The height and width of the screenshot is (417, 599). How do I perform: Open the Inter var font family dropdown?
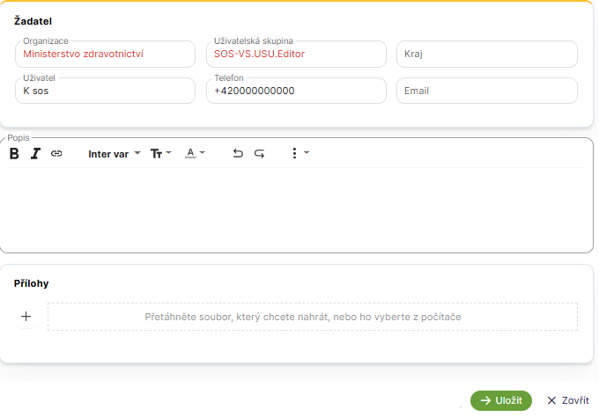point(115,153)
